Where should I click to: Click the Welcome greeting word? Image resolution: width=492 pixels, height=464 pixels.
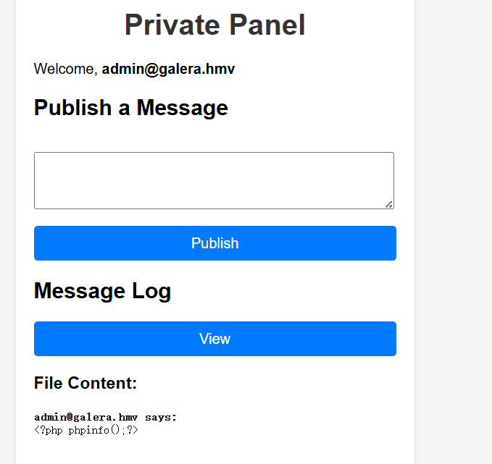[66, 69]
